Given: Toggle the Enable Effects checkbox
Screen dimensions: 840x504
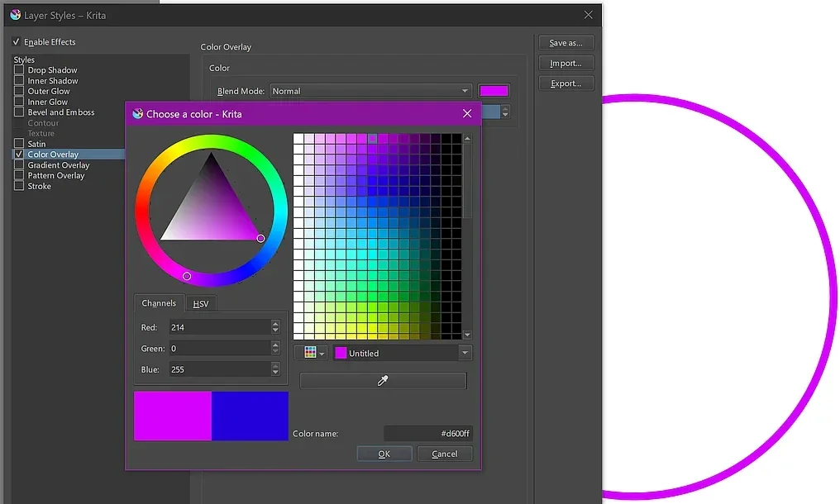Looking at the screenshot, I should click(x=16, y=42).
